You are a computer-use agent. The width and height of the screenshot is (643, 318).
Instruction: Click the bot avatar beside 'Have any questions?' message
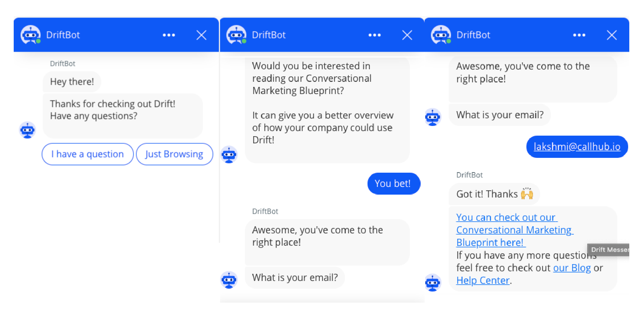[x=27, y=130]
